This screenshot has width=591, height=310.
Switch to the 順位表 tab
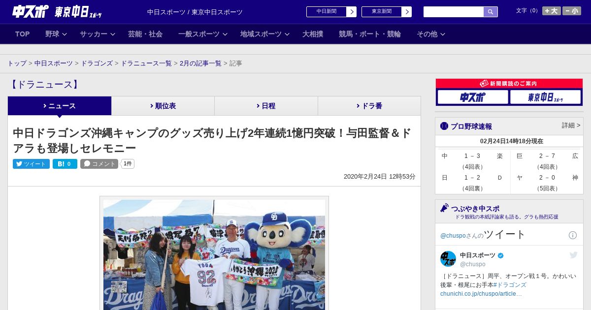[163, 106]
